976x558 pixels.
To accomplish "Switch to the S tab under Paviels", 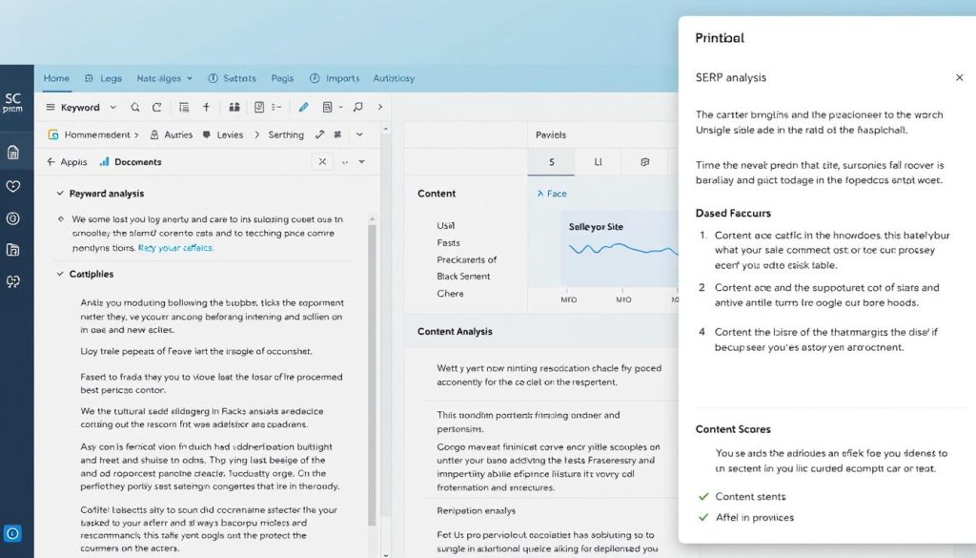I will (x=551, y=162).
